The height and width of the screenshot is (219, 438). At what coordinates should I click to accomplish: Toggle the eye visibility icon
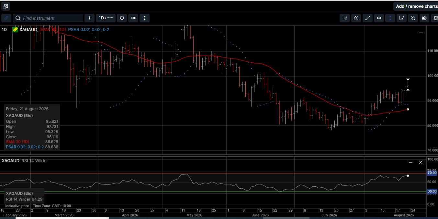pyautogui.click(x=379, y=18)
